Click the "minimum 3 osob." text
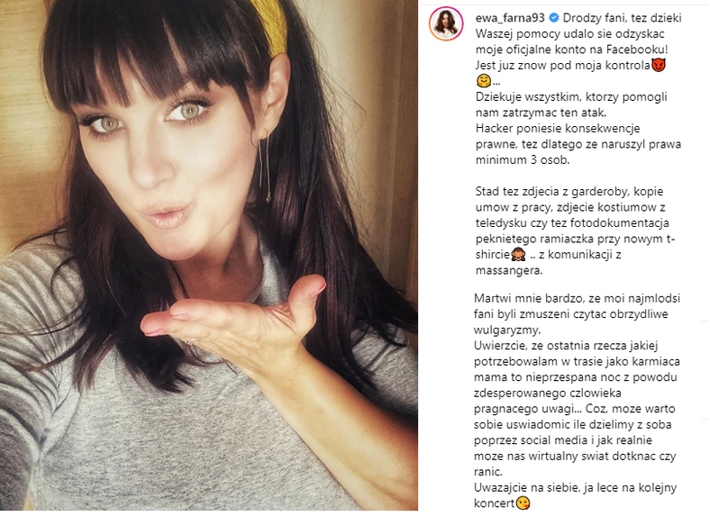This screenshot has height=516, width=710. (523, 159)
